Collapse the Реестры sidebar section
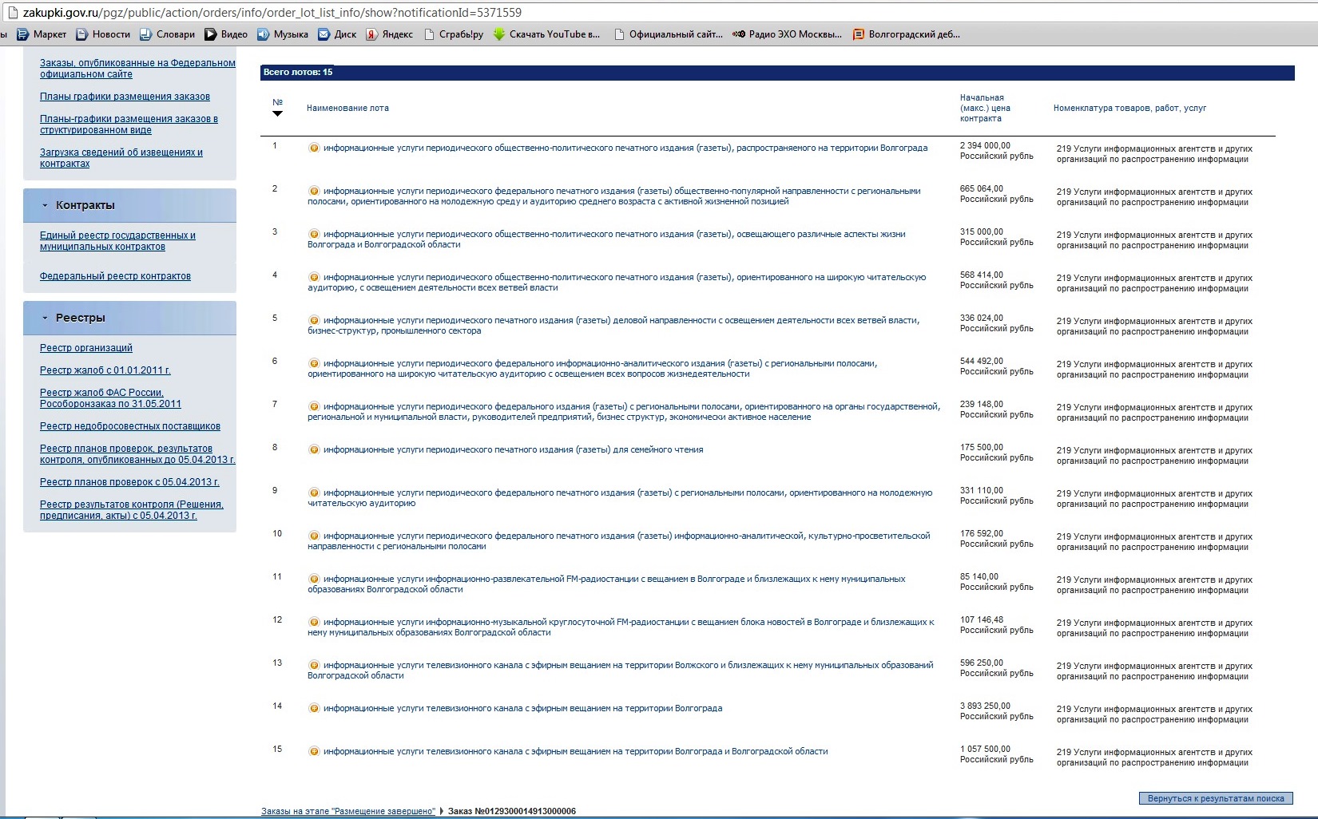This screenshot has height=819, width=1318. point(45,318)
